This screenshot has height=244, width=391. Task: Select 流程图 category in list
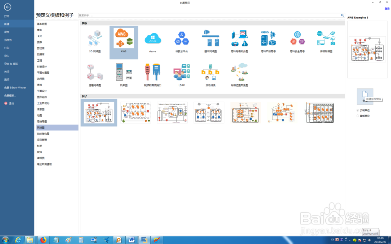(x=41, y=79)
